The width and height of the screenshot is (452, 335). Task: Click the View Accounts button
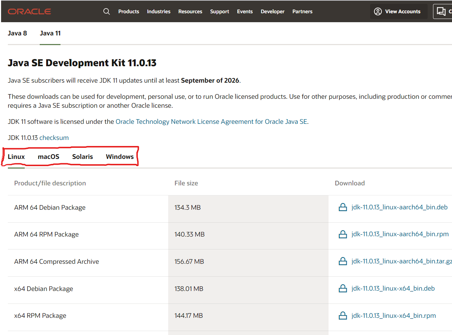pos(399,11)
